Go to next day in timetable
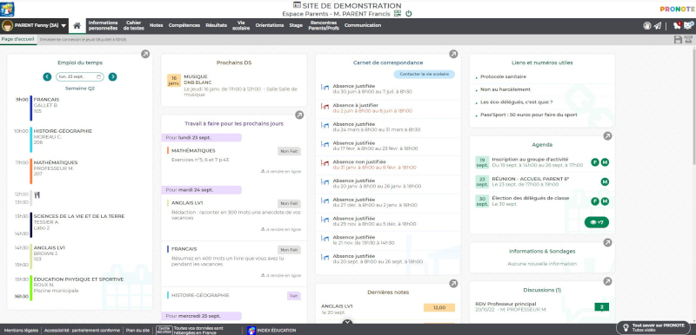Viewport: 696px width, 335px height. pos(113,76)
